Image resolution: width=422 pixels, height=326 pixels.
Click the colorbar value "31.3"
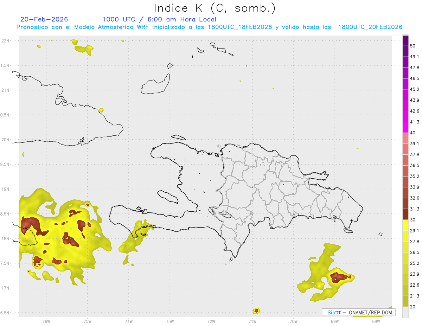point(415,209)
